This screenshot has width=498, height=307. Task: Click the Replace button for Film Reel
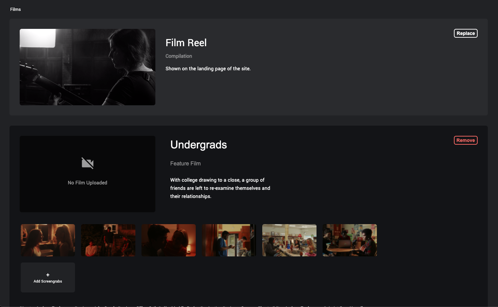pos(465,33)
